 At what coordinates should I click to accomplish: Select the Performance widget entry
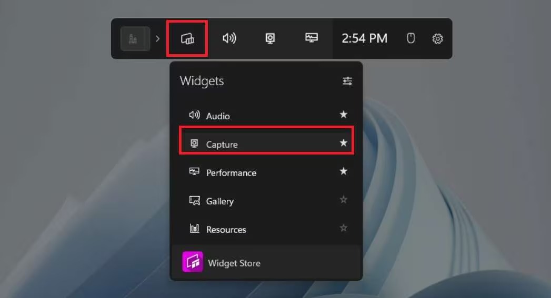pyautogui.click(x=266, y=172)
